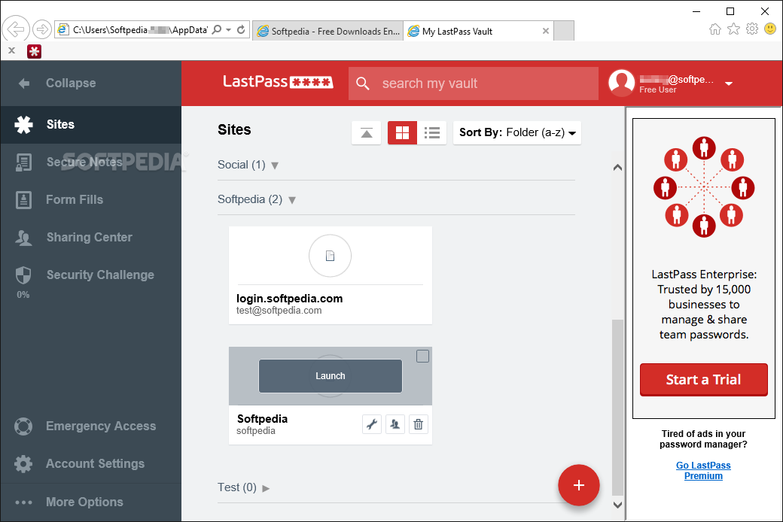Click the collapse all folders icon
The image size is (783, 522).
coord(367,132)
